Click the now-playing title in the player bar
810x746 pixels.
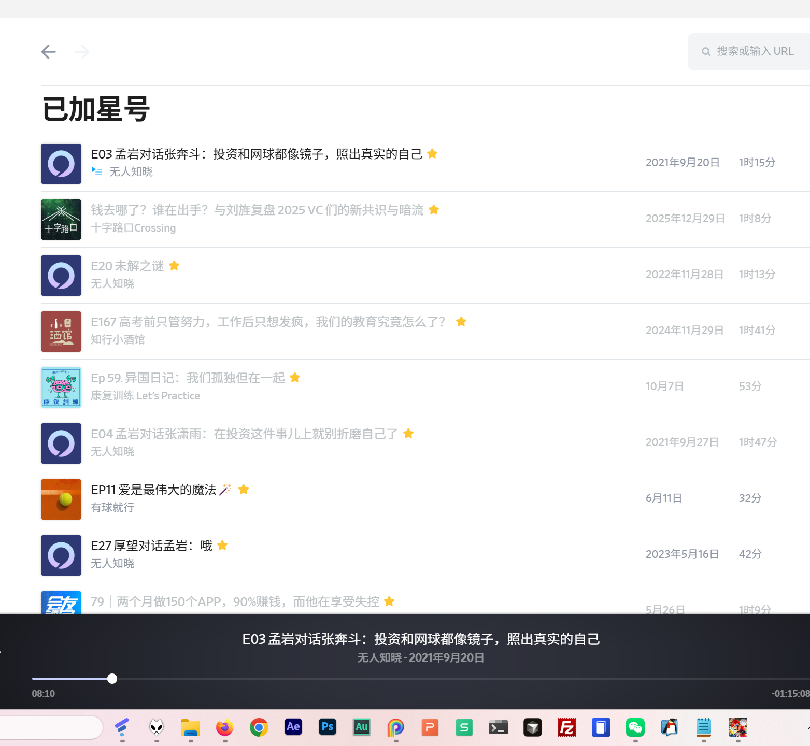point(421,639)
